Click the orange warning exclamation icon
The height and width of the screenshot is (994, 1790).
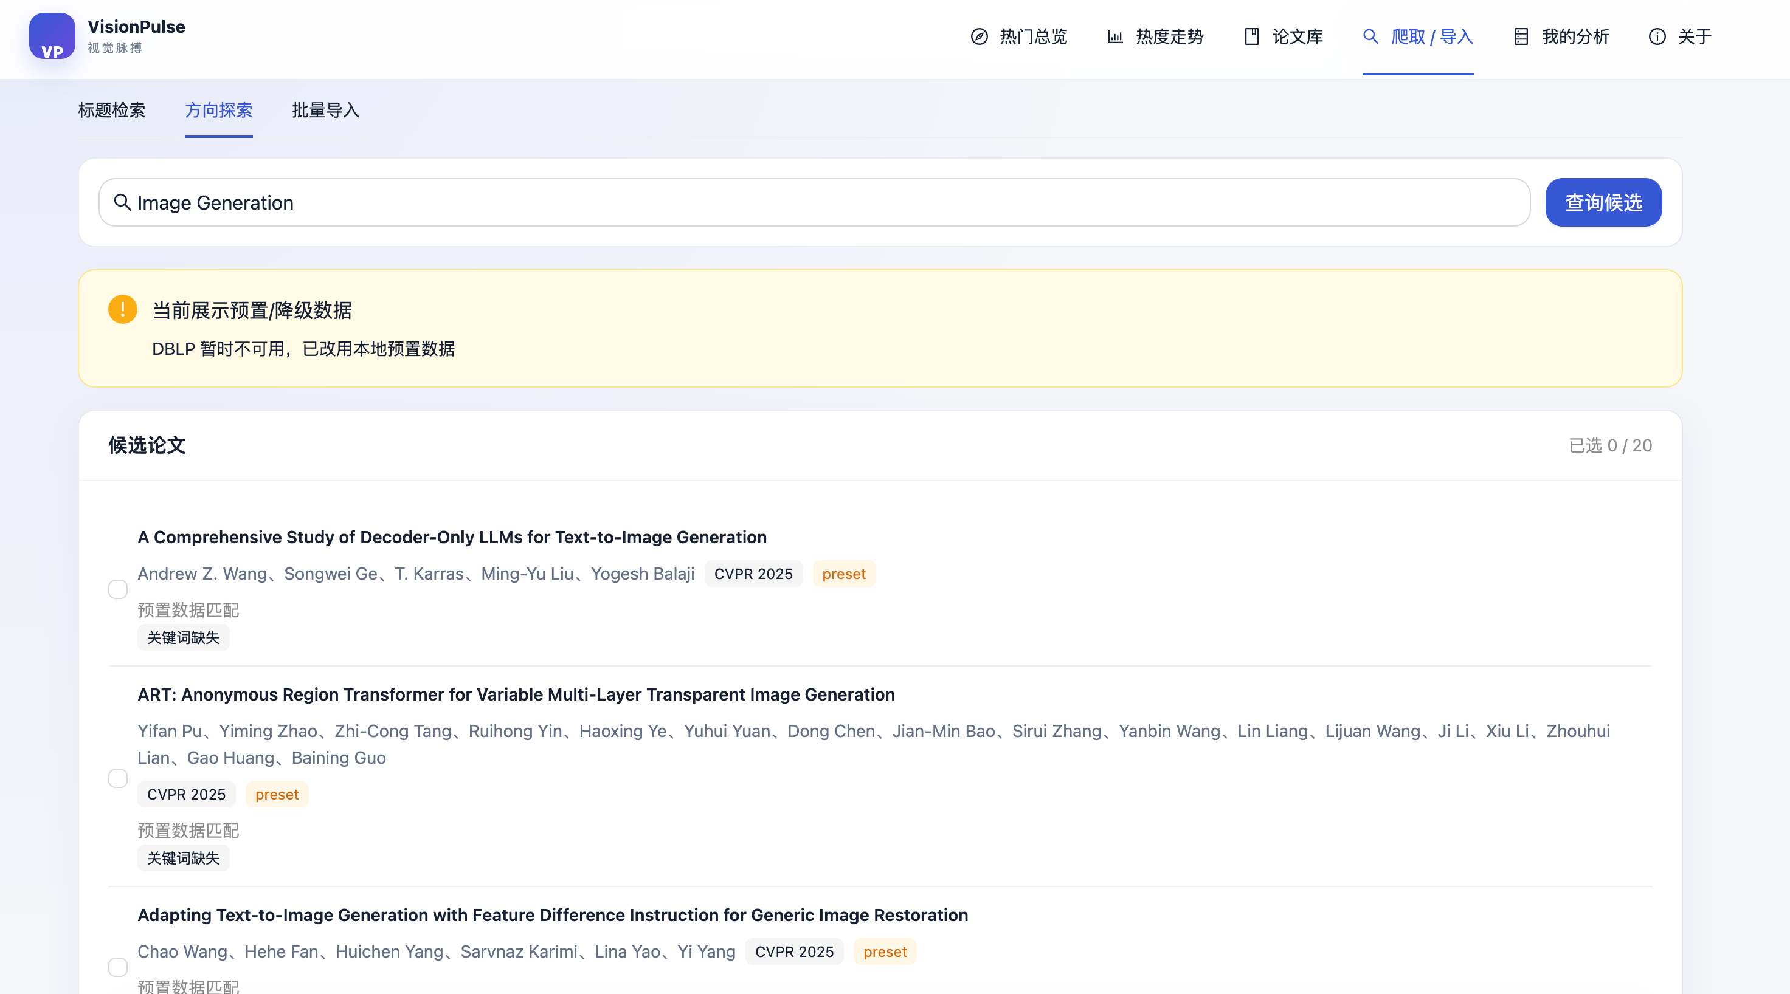point(123,310)
